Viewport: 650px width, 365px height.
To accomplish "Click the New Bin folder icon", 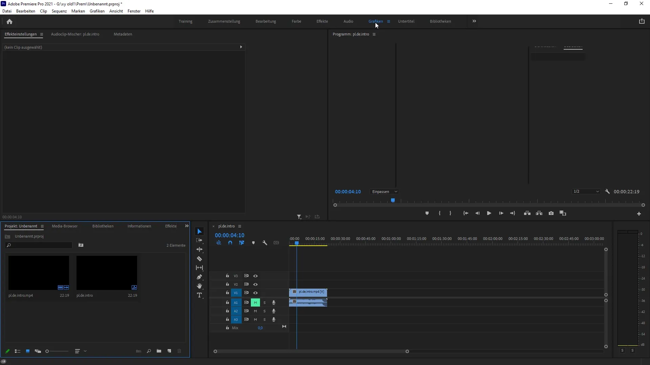I will pos(159,351).
